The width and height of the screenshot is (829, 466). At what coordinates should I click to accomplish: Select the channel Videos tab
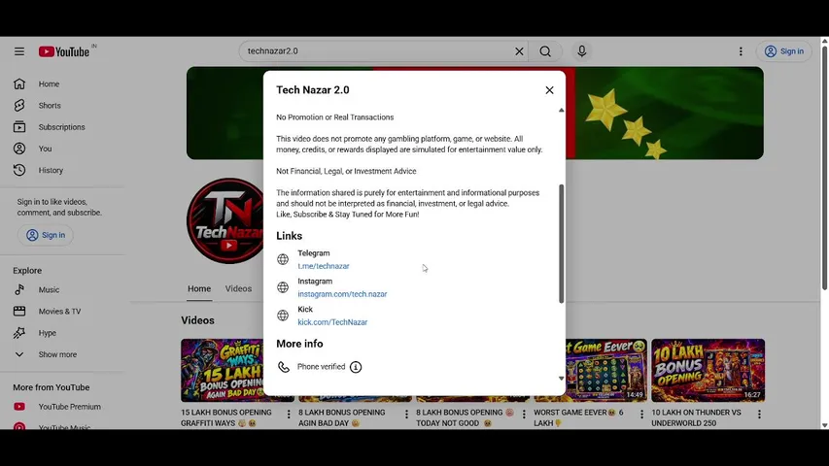pyautogui.click(x=238, y=288)
